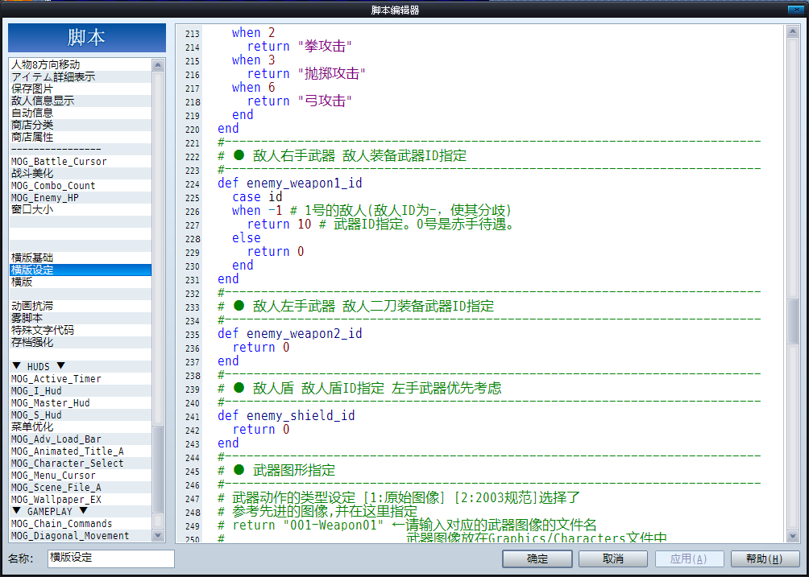
Task: Click the 取消 button
Action: pyautogui.click(x=613, y=559)
